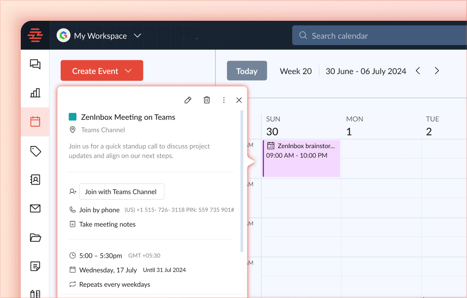Viewport: 467px width, 298px height.
Task: Click the workspace avatar logo
Action: point(63,36)
